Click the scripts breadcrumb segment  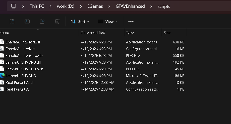tap(164, 6)
